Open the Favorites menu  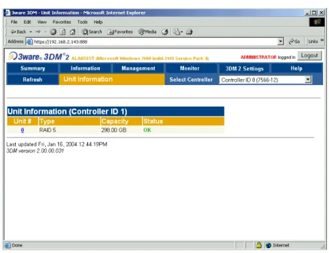pos(62,22)
